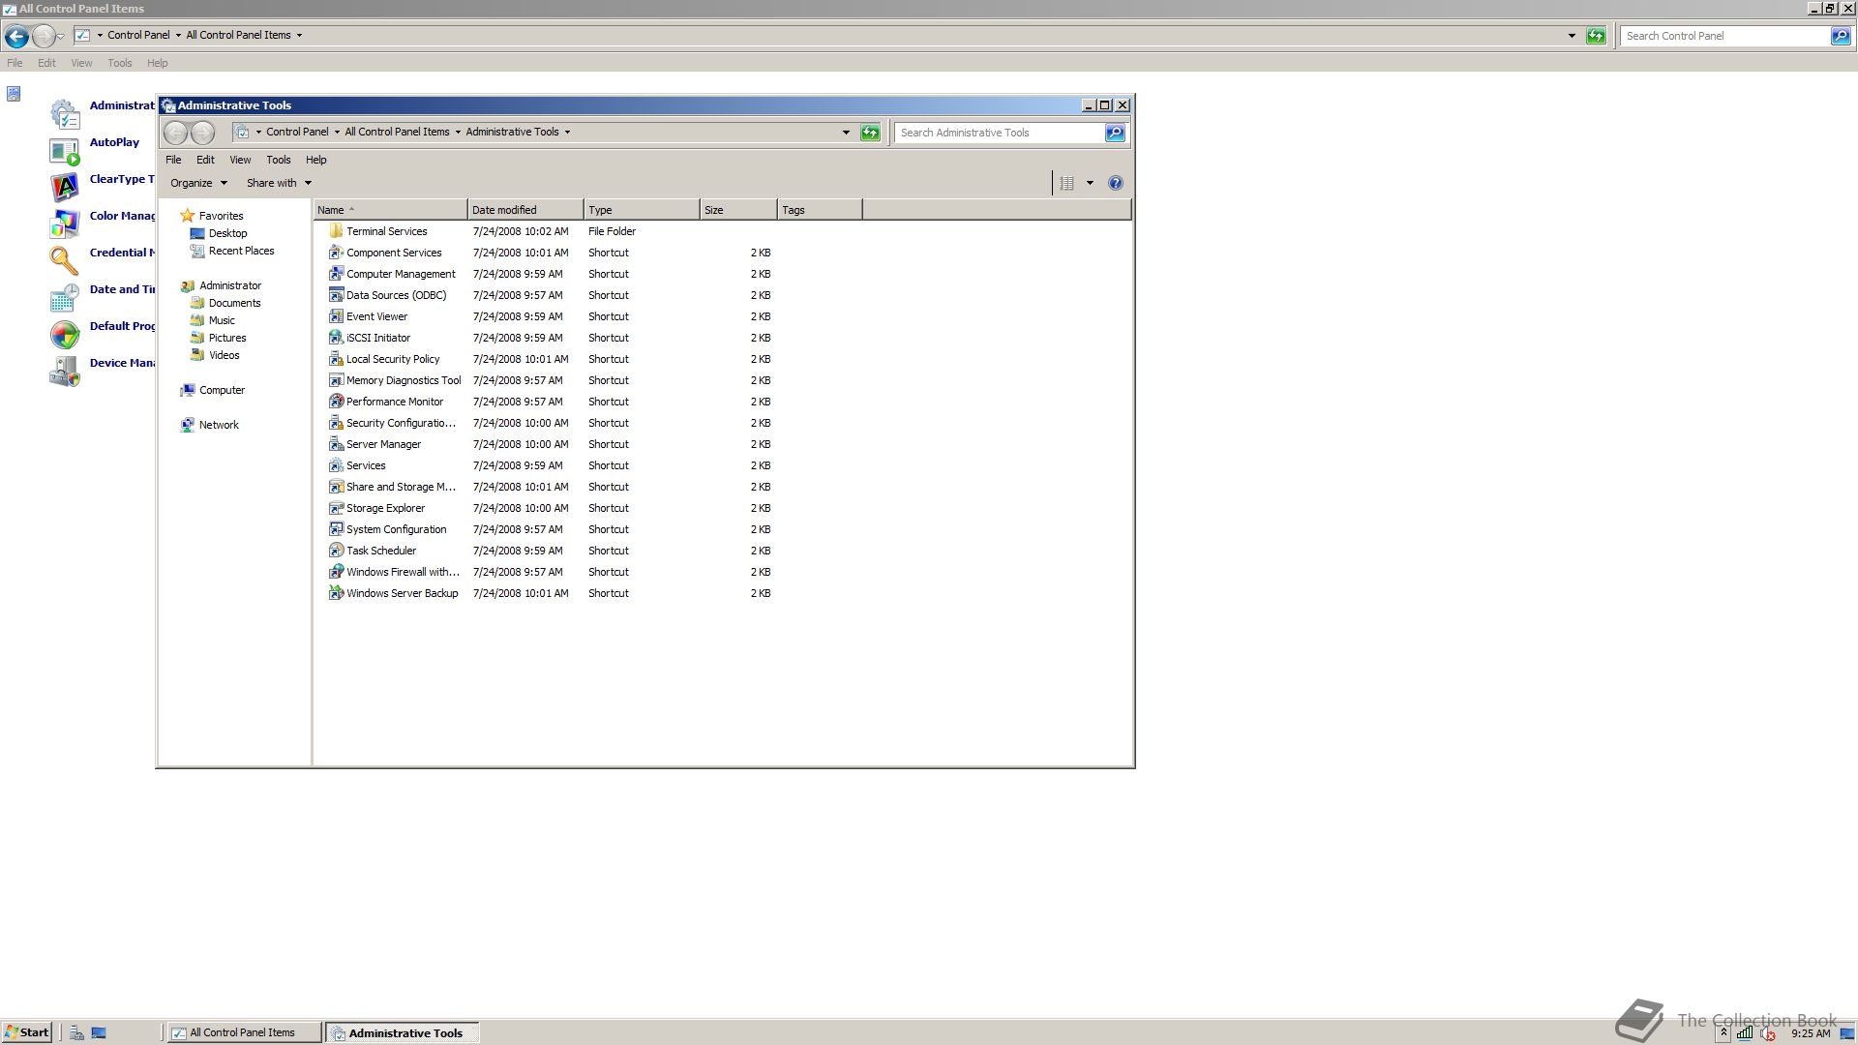Click the Search Administrative Tools field

tap(1000, 133)
